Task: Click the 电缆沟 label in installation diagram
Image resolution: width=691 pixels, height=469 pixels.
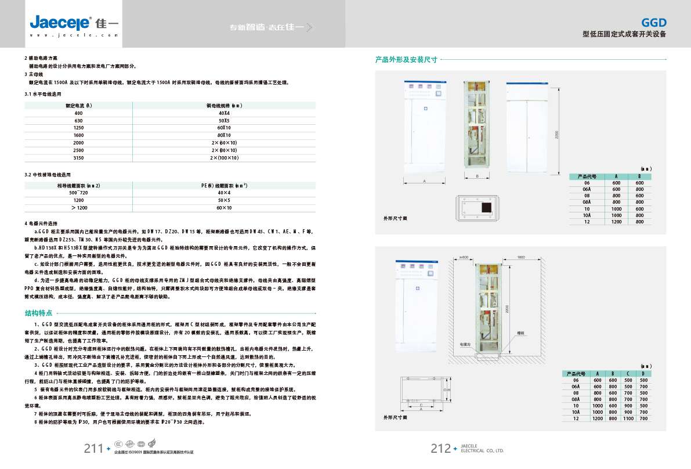Action: click(x=465, y=344)
